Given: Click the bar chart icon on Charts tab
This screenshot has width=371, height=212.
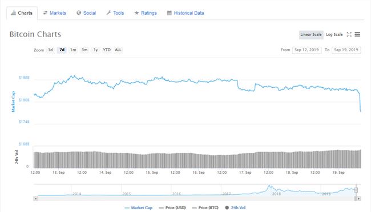Looking at the screenshot, I should pyautogui.click(x=14, y=13).
